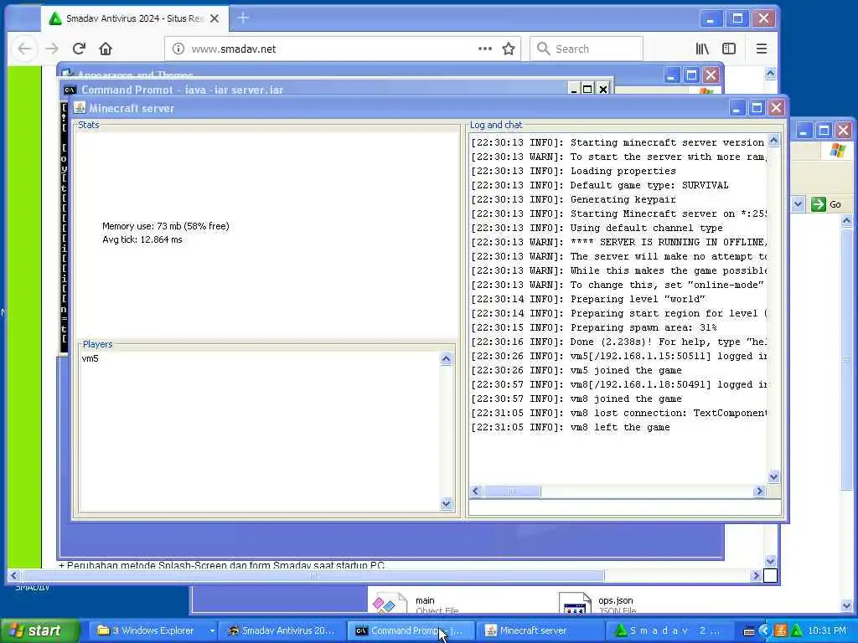858x643 pixels.
Task: Select the Smadav Antivirus 2024 tab
Action: click(135, 18)
